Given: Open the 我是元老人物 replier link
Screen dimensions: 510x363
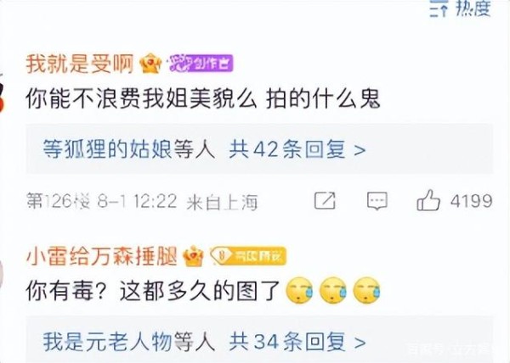Looking at the screenshot, I should tap(107, 342).
